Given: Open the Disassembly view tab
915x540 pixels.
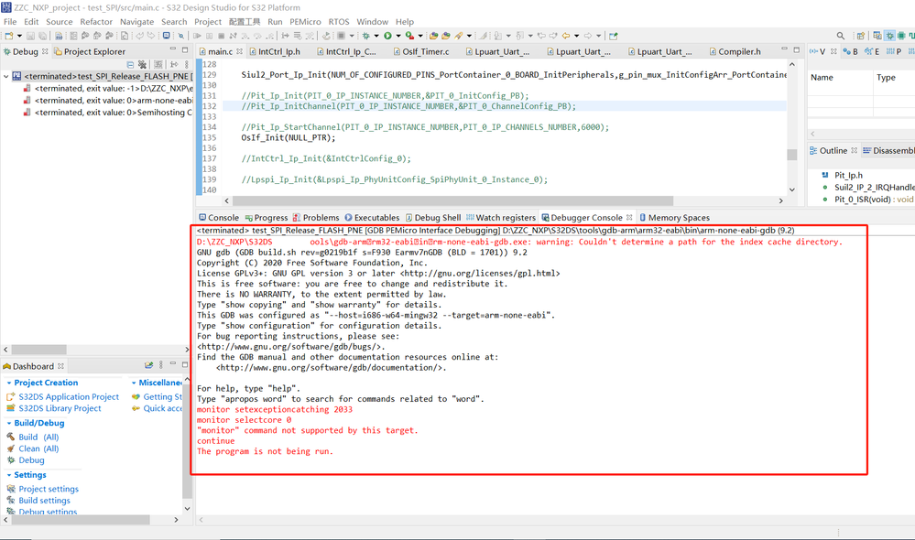Looking at the screenshot, I should coord(888,150).
